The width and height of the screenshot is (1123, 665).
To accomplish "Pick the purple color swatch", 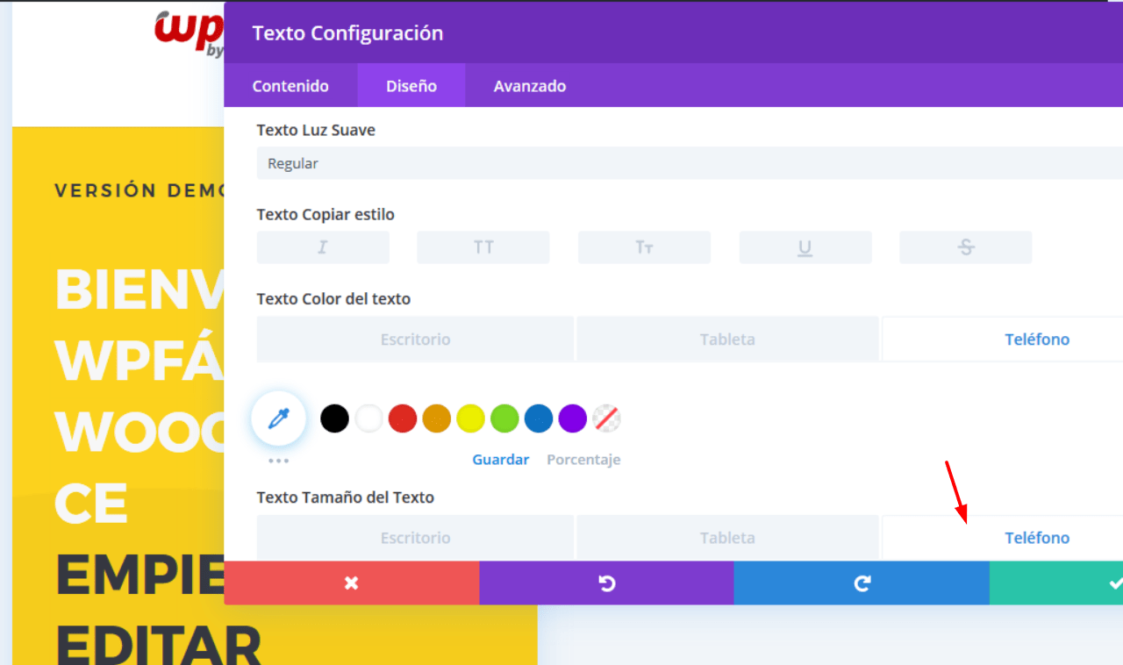I will point(573,418).
